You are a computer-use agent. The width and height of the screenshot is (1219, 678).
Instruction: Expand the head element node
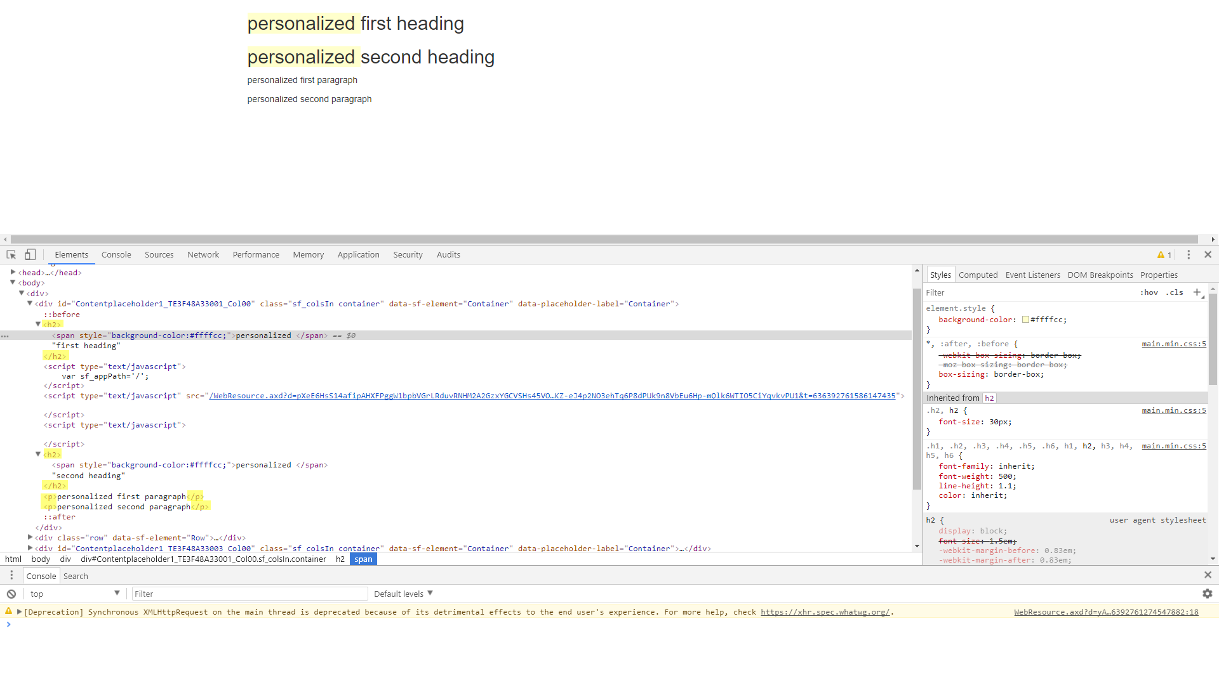pos(13,272)
